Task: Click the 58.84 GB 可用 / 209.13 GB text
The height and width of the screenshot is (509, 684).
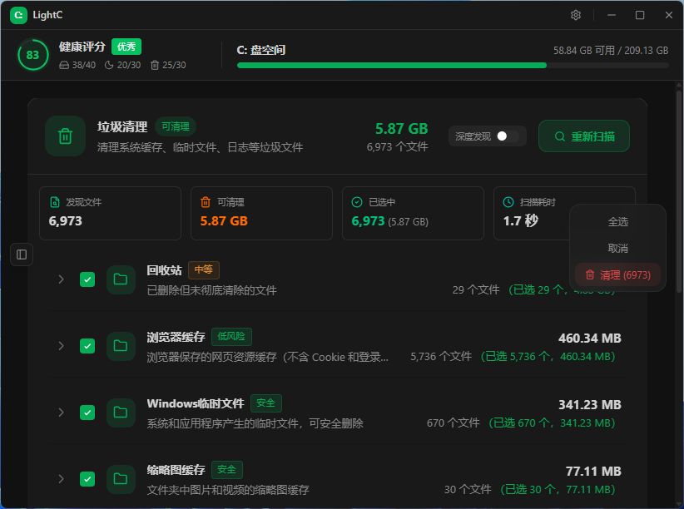Action: (x=611, y=51)
